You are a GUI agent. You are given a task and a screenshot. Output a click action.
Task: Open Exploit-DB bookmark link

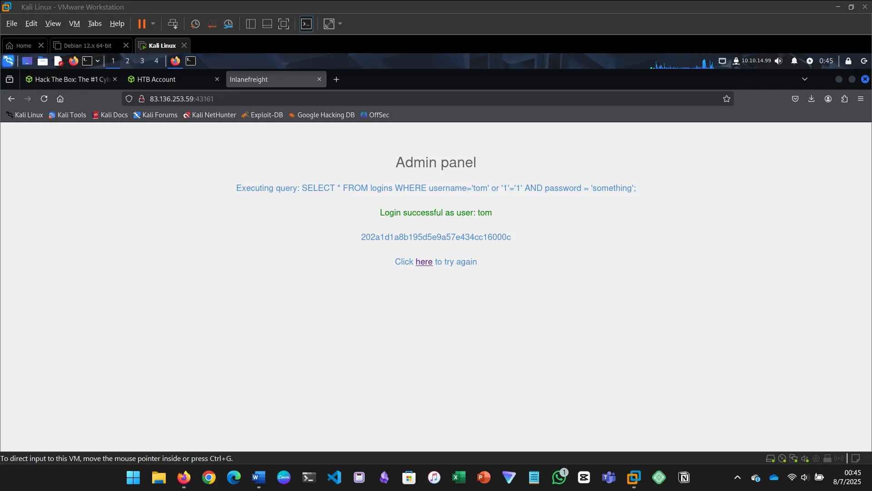click(x=266, y=115)
